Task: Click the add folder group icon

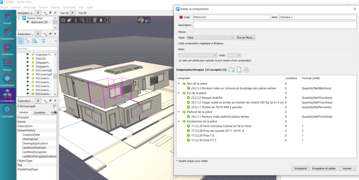Action: click(x=232, y=69)
